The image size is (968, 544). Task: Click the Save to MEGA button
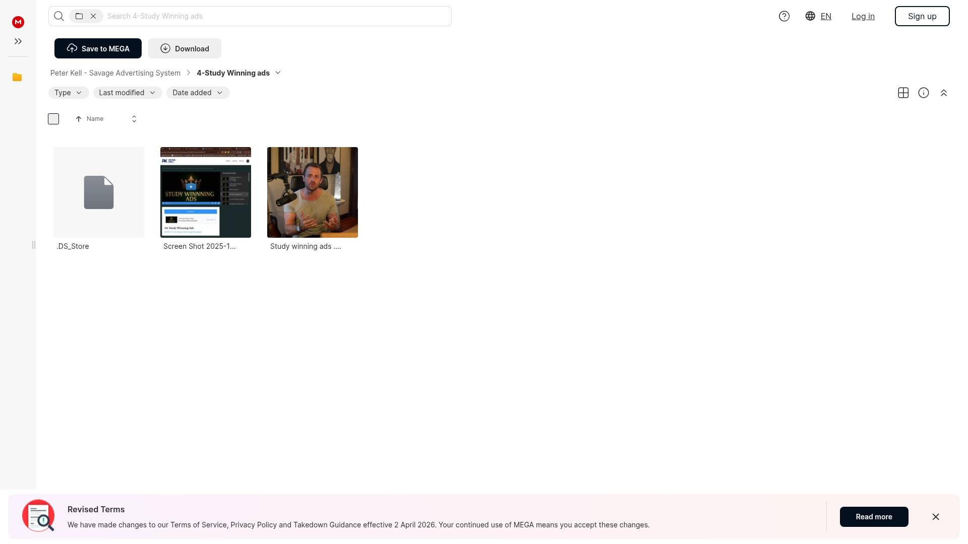point(98,48)
